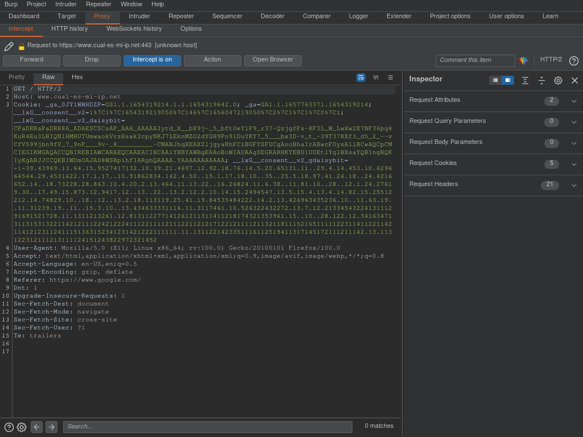
Task: Click the pencil edit target icon
Action: point(9,47)
